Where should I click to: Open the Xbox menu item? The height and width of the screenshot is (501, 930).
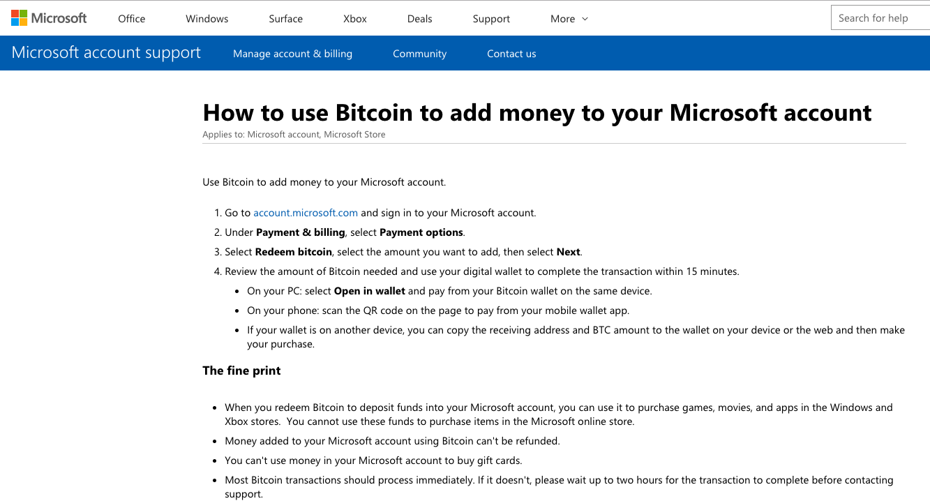click(355, 19)
